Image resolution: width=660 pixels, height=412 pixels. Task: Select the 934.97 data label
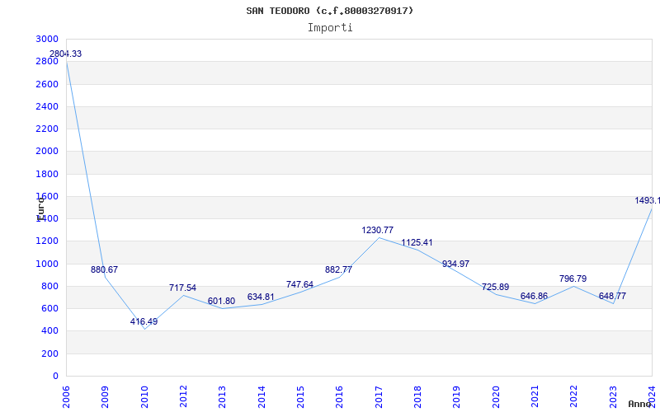[455, 264]
